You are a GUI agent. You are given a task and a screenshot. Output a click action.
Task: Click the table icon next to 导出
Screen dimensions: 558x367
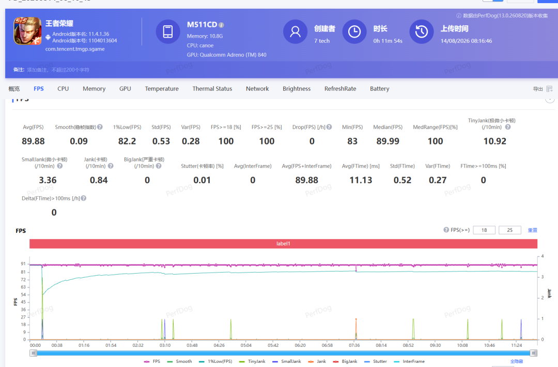549,89
